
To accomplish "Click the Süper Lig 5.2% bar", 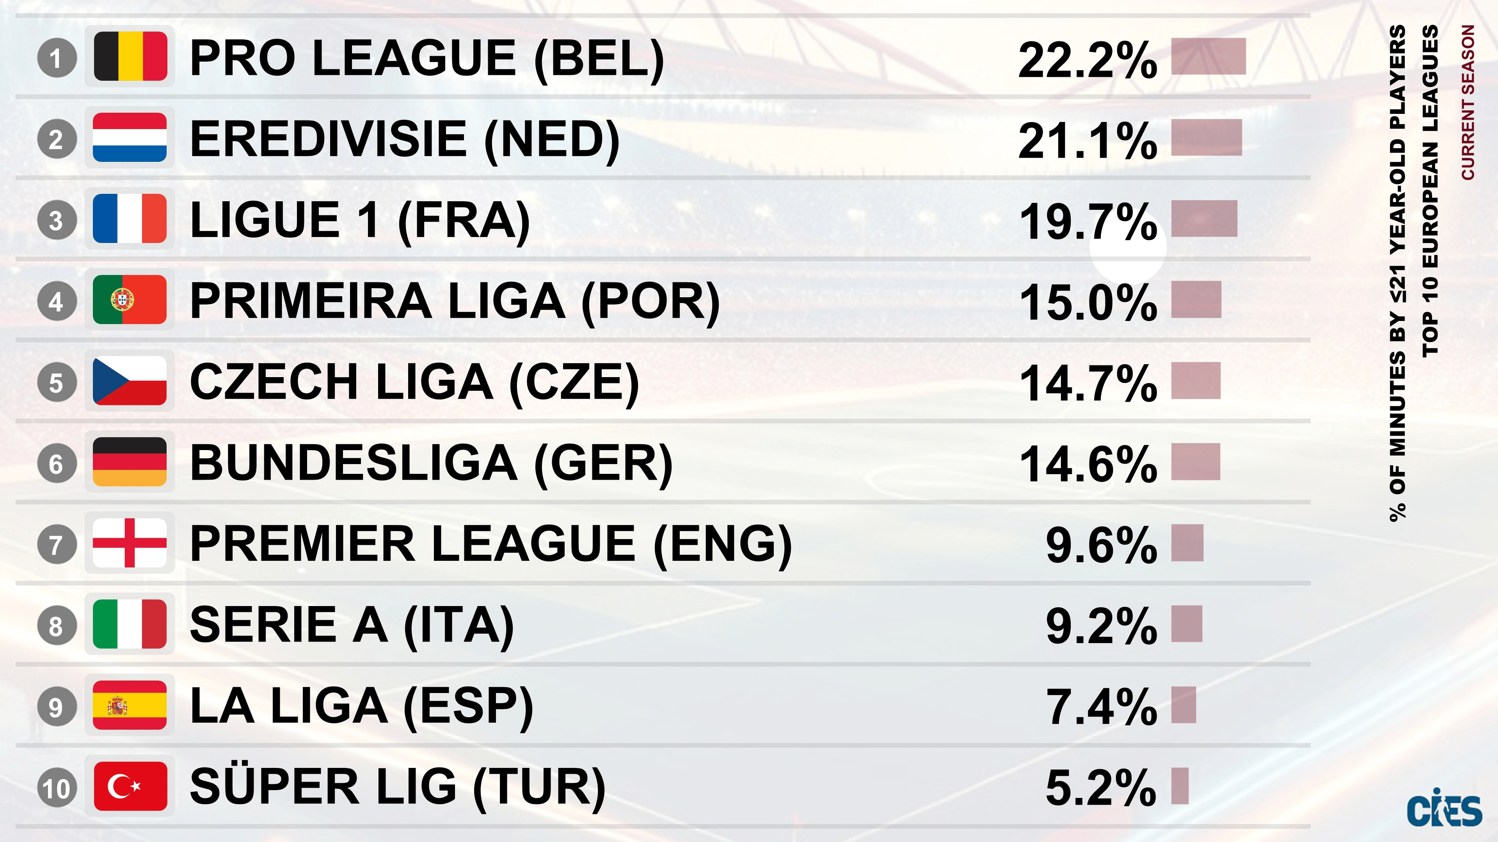I will [1179, 786].
